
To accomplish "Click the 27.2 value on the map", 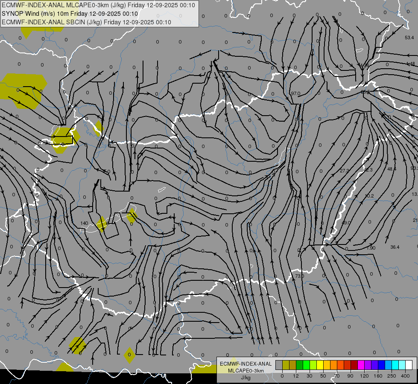I will pyautogui.click(x=345, y=171).
